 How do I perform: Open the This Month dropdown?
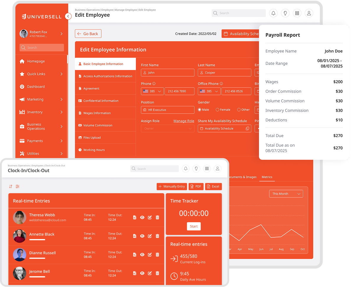(x=286, y=194)
